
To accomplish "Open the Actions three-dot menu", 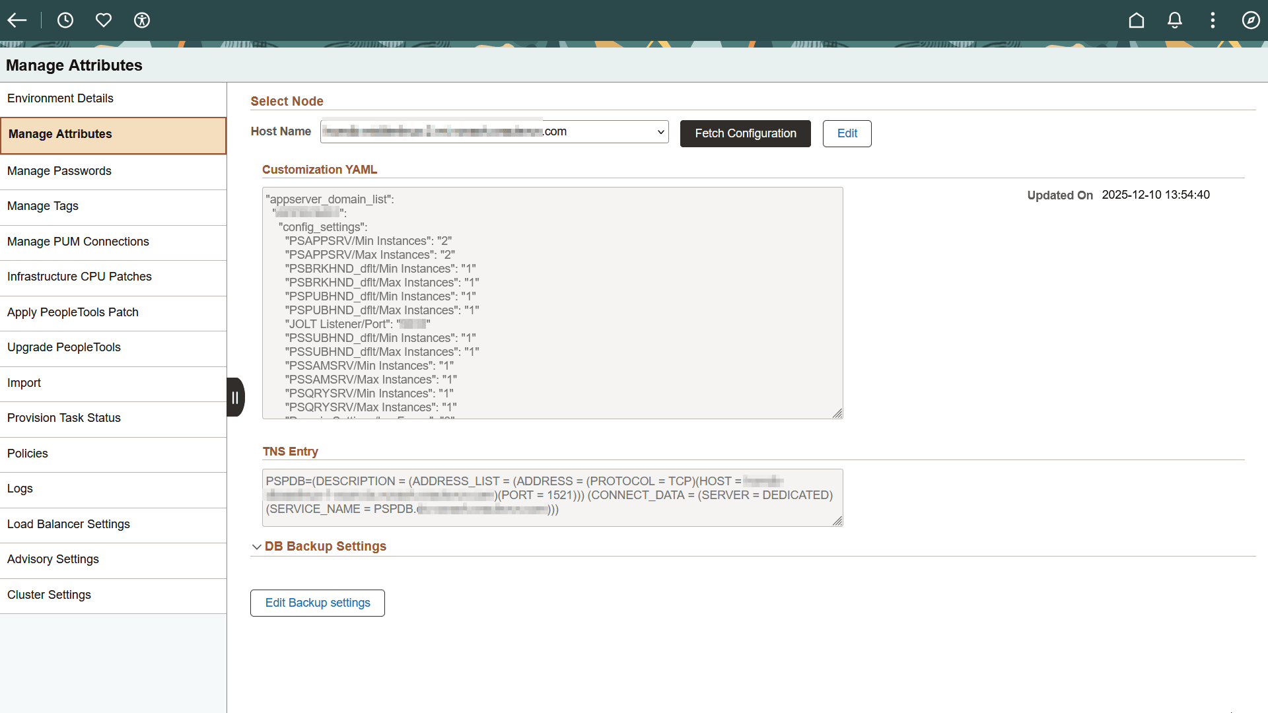I will point(1213,20).
